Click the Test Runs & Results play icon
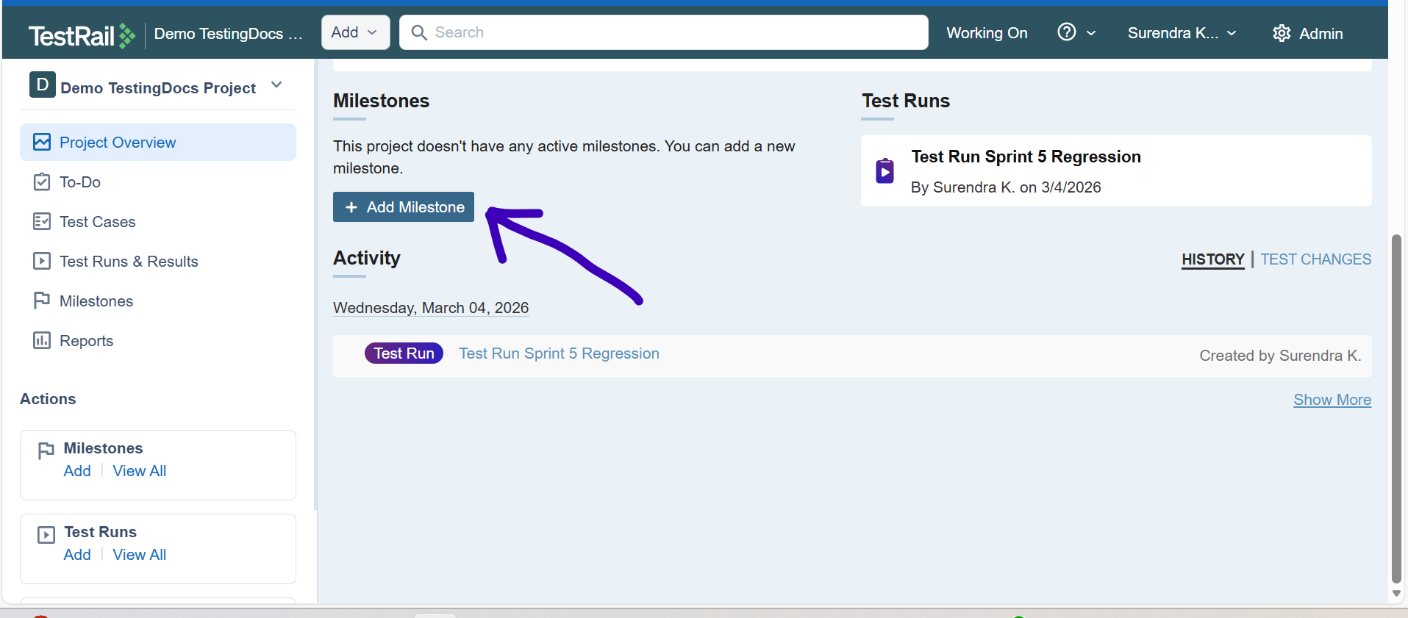 point(42,262)
